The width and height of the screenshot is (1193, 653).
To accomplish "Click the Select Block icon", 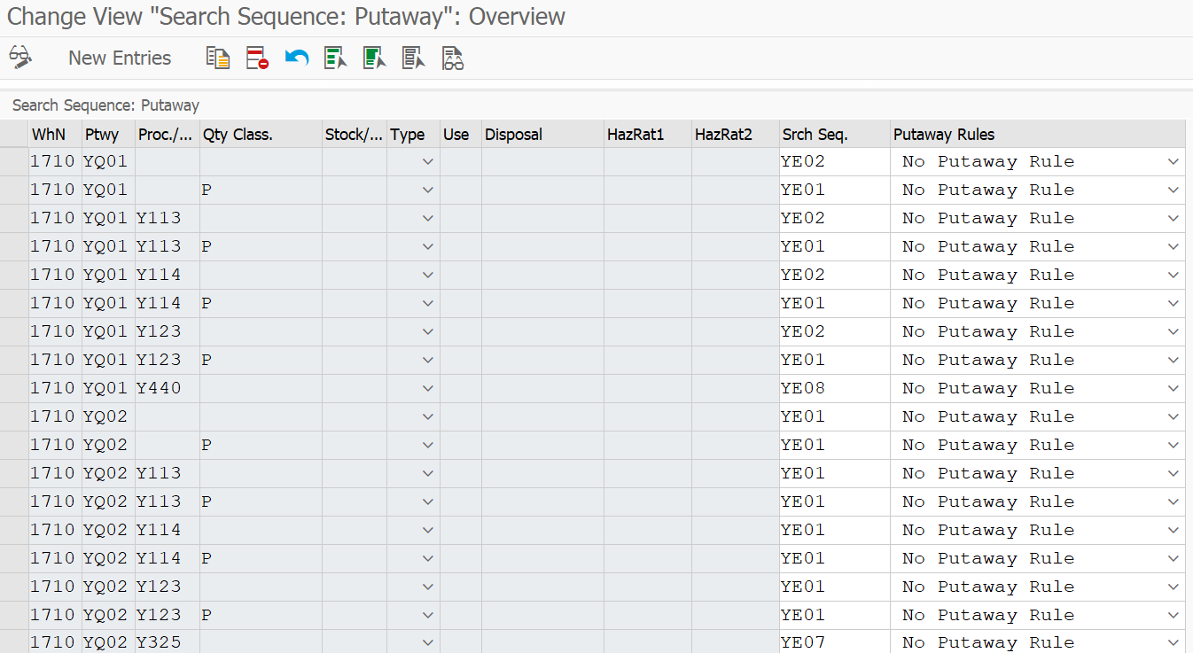I will click(x=374, y=58).
